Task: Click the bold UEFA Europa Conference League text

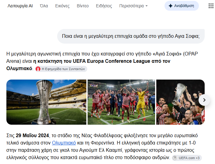Action: tap(111, 61)
